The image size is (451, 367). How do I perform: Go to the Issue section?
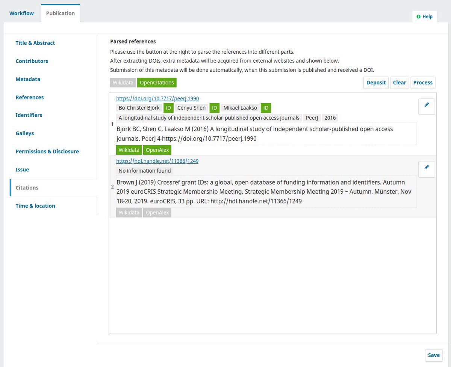[22, 170]
